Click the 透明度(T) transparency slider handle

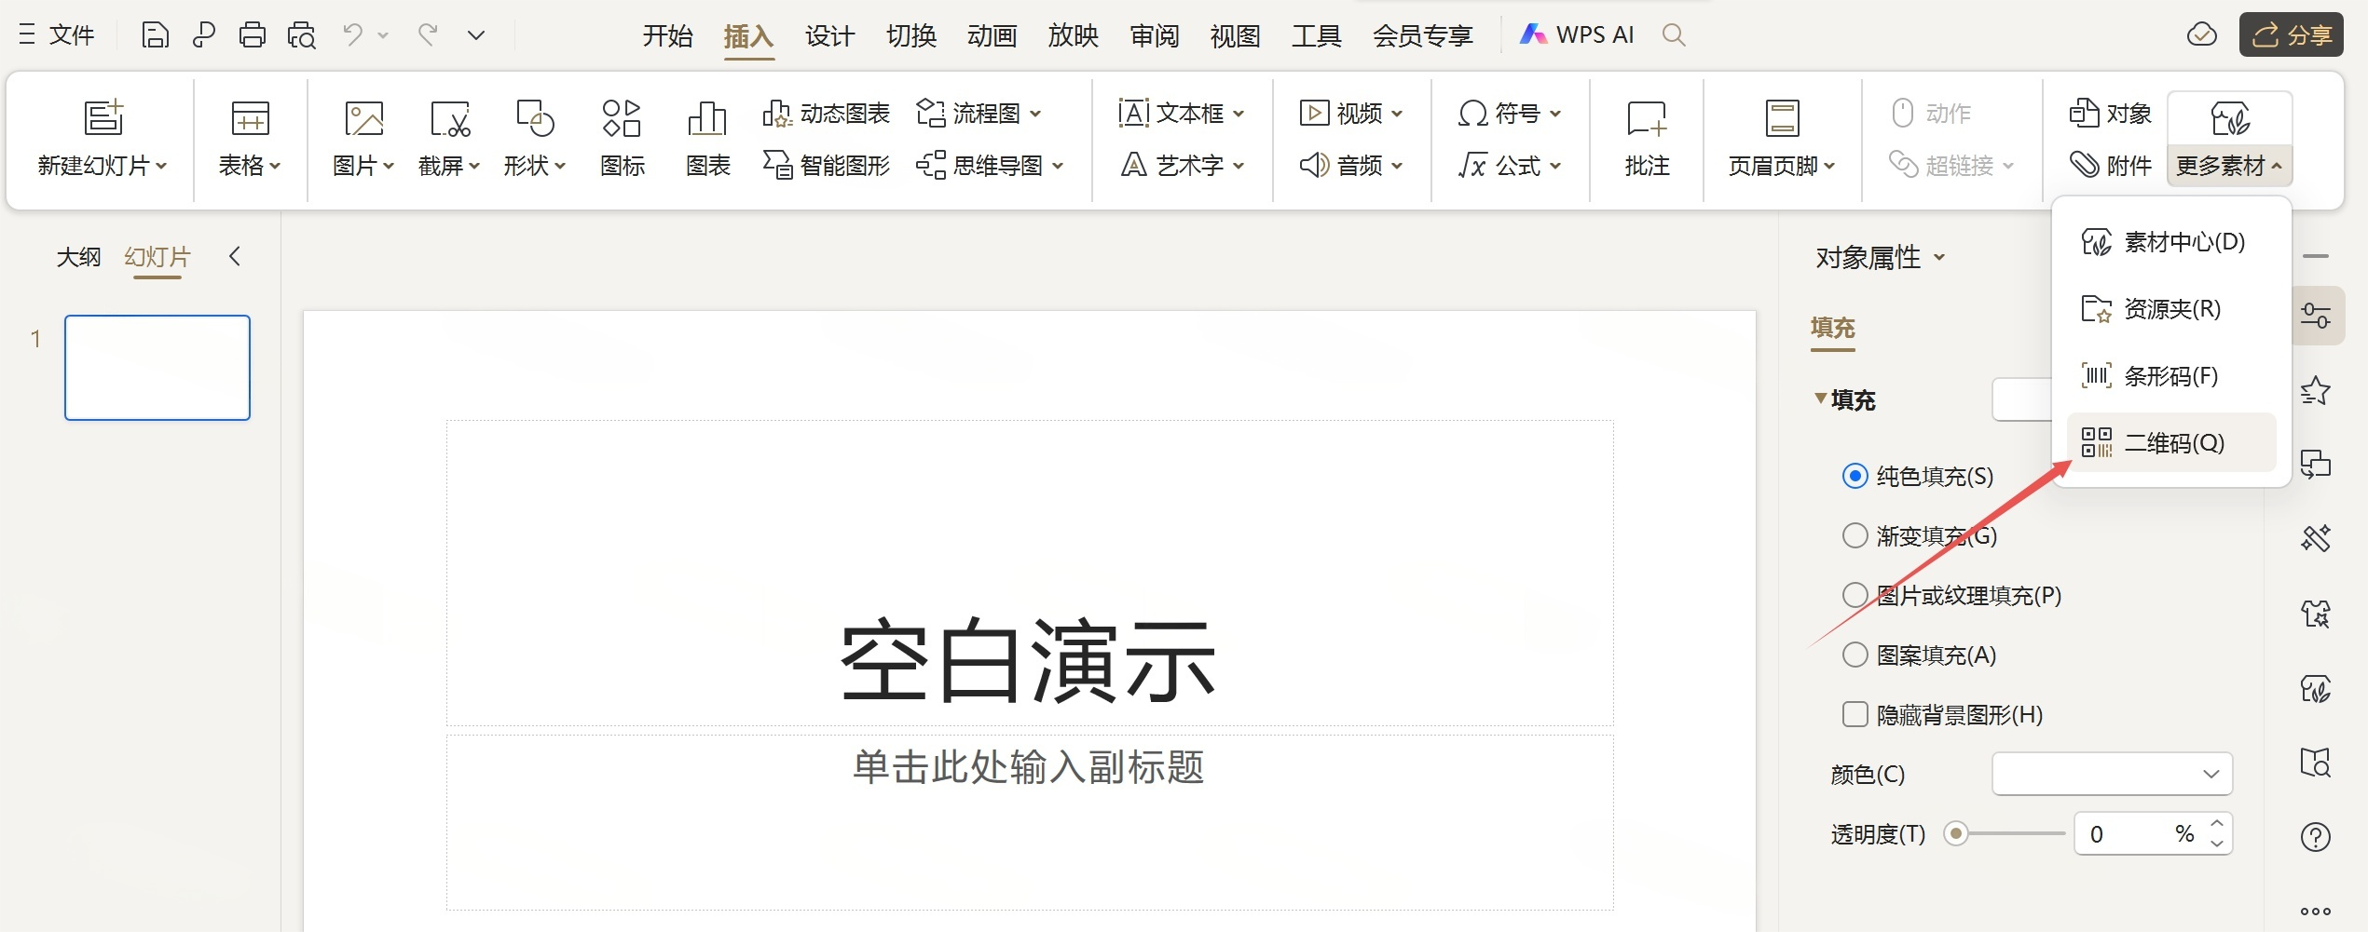coord(1956,833)
